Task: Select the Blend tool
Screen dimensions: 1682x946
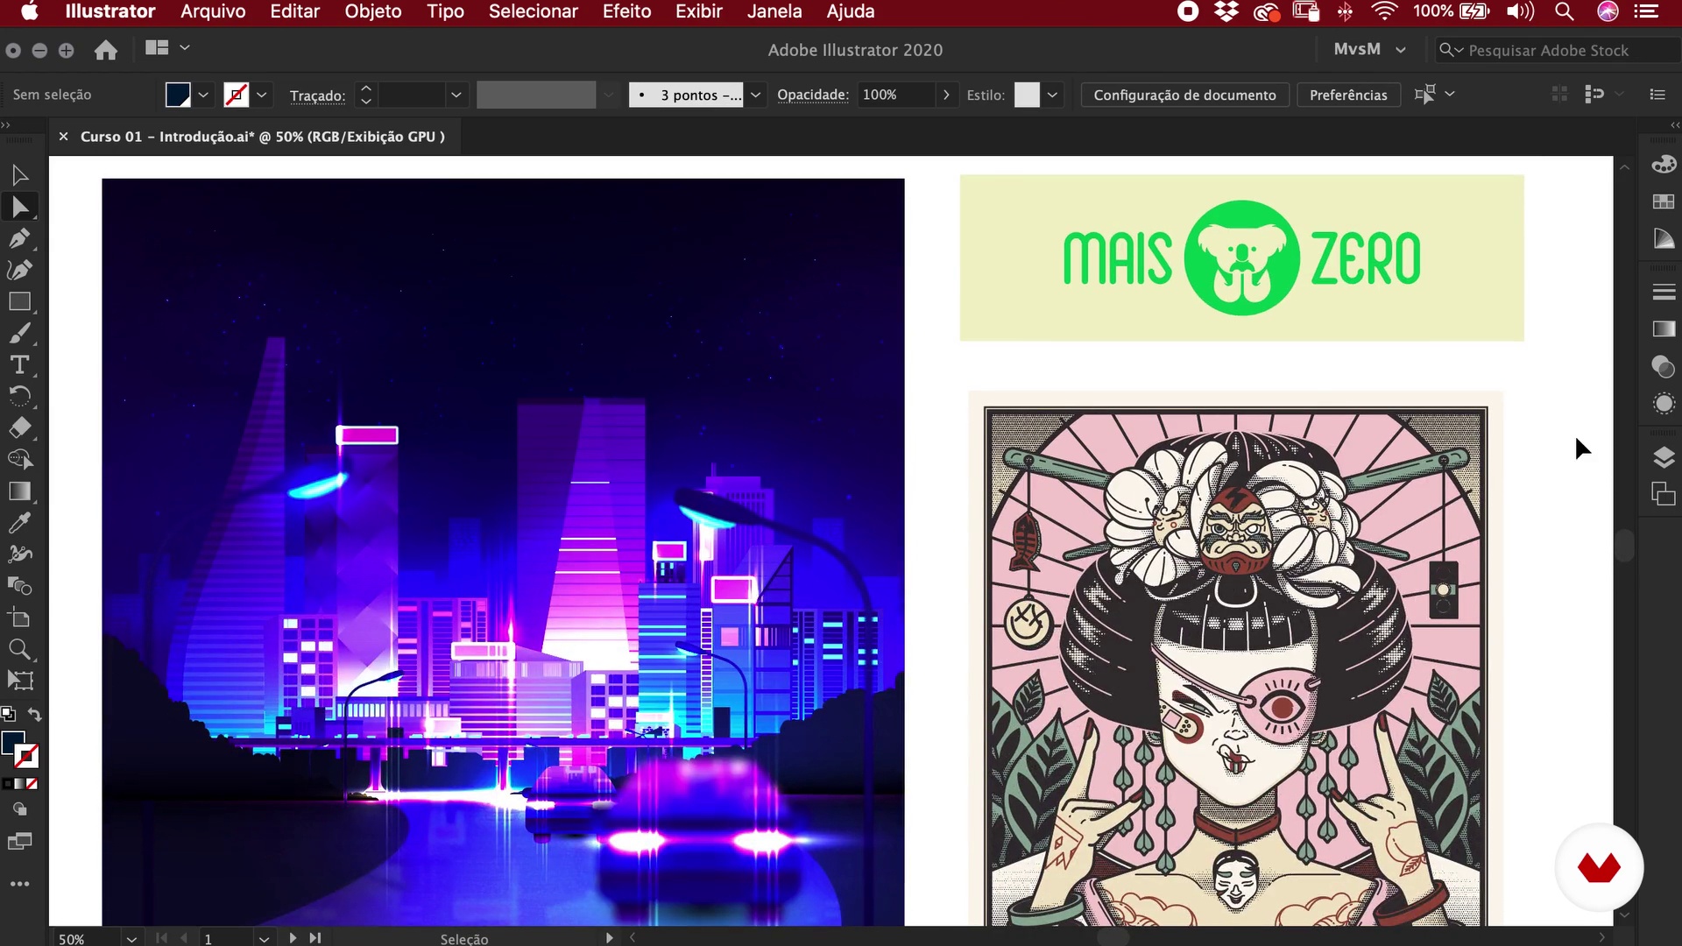Action: pyautogui.click(x=19, y=586)
